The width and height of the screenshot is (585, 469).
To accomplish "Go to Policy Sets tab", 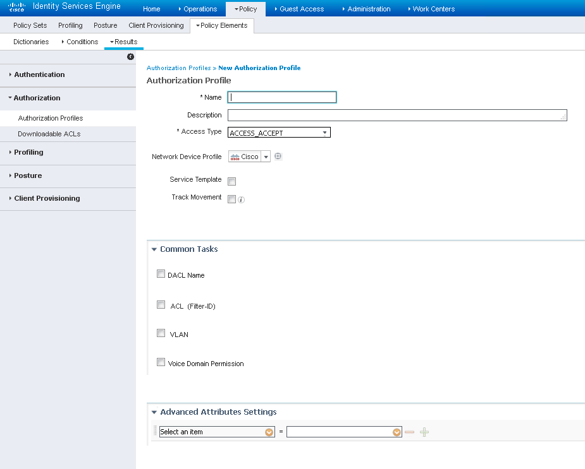I will [30, 25].
